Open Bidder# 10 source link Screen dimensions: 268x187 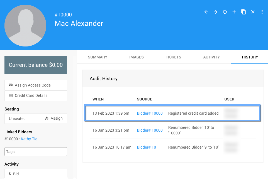point(146,147)
